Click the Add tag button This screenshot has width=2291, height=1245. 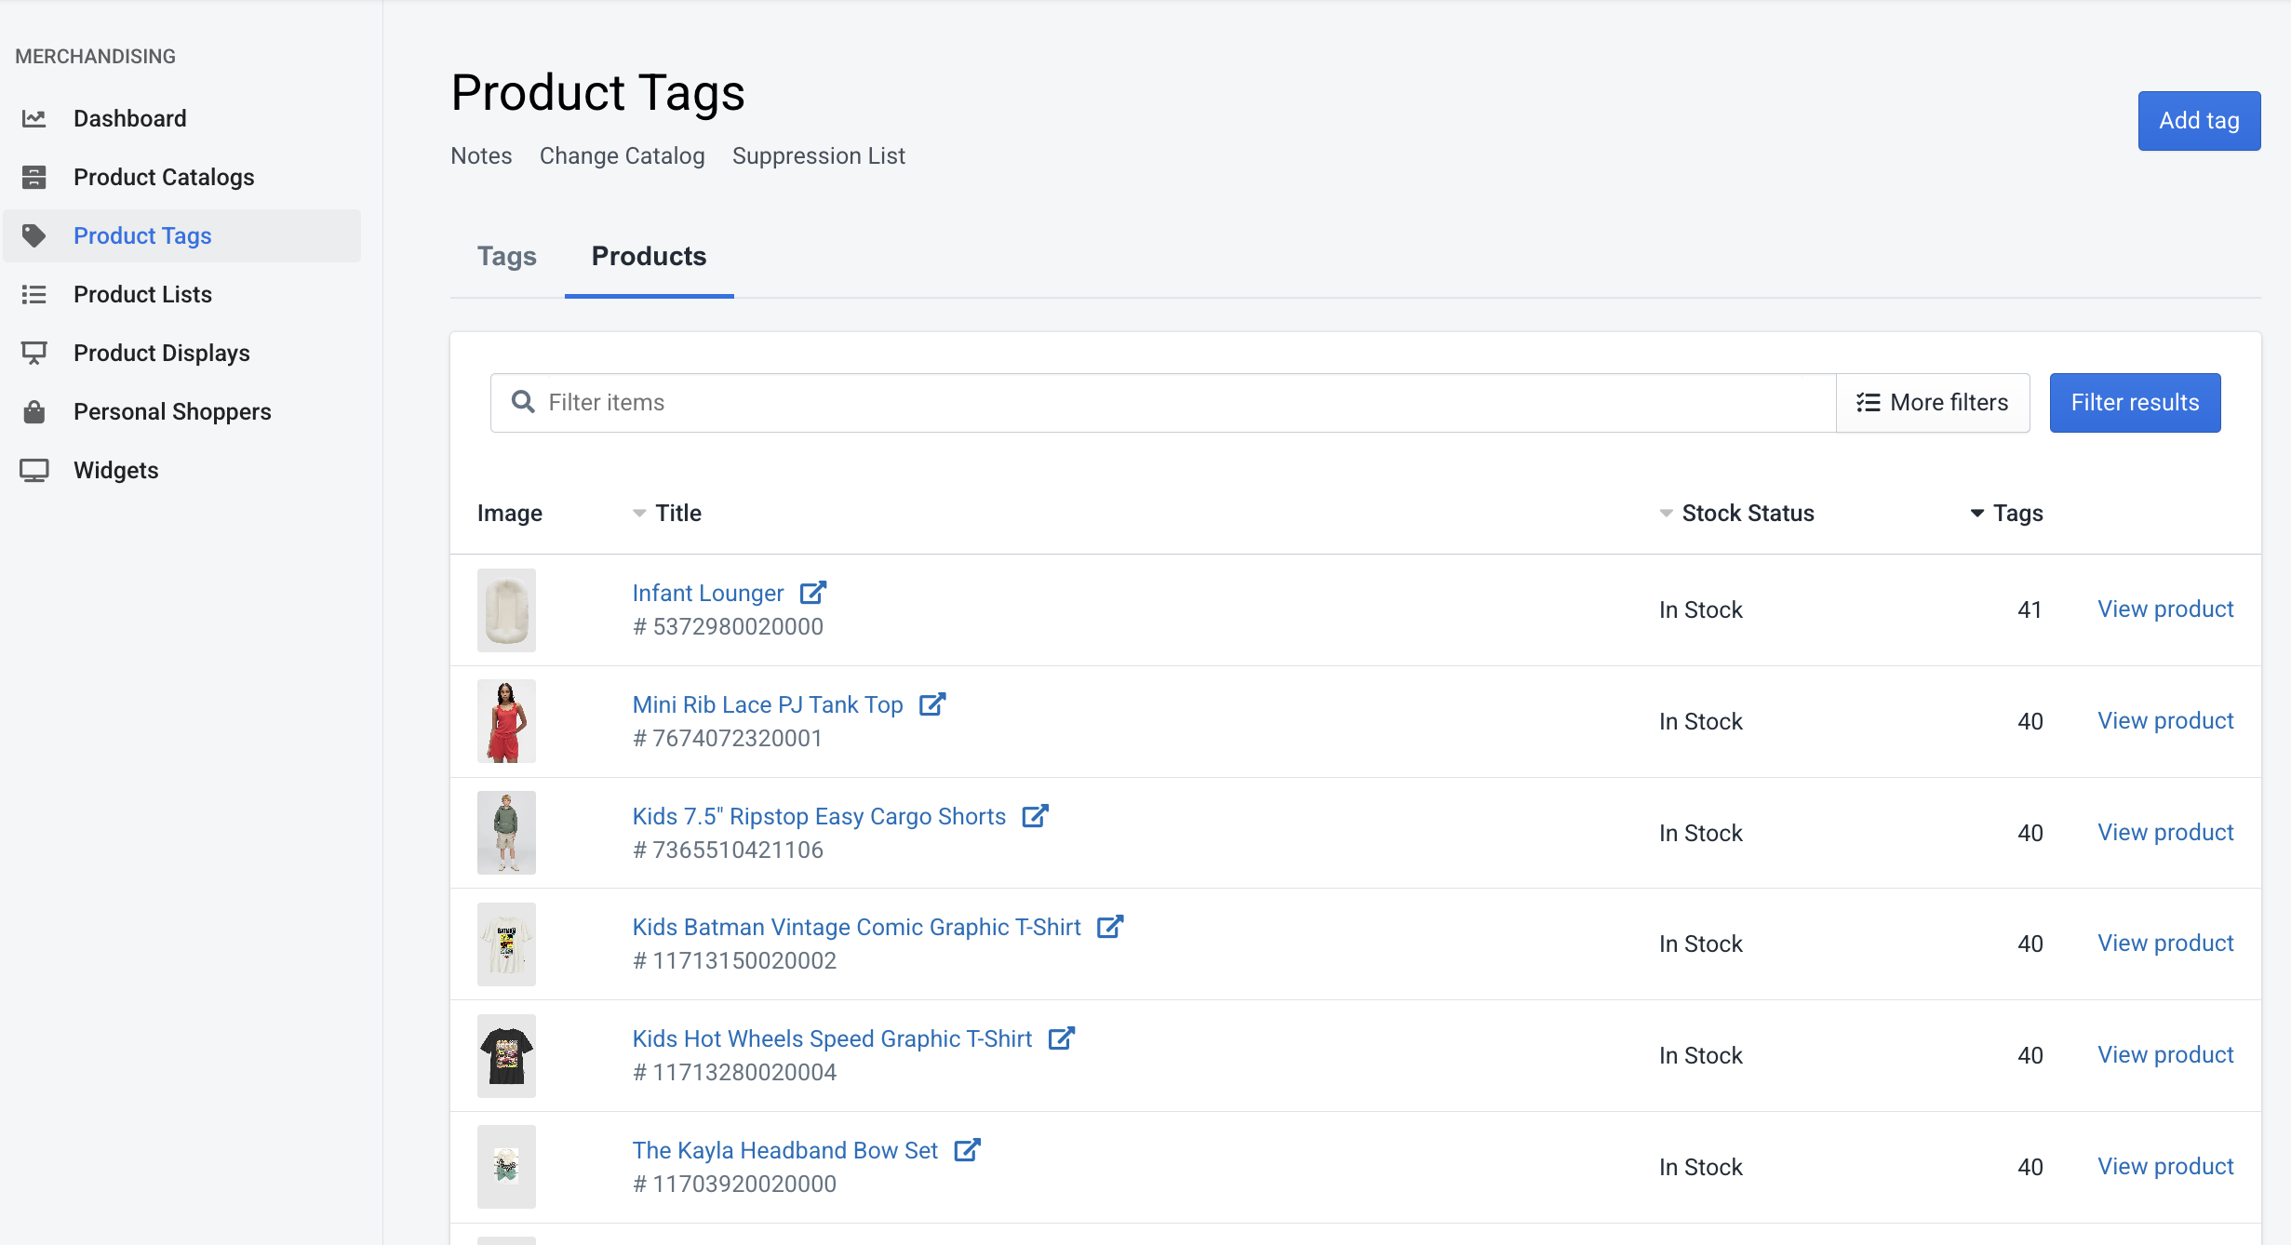pos(2199,121)
